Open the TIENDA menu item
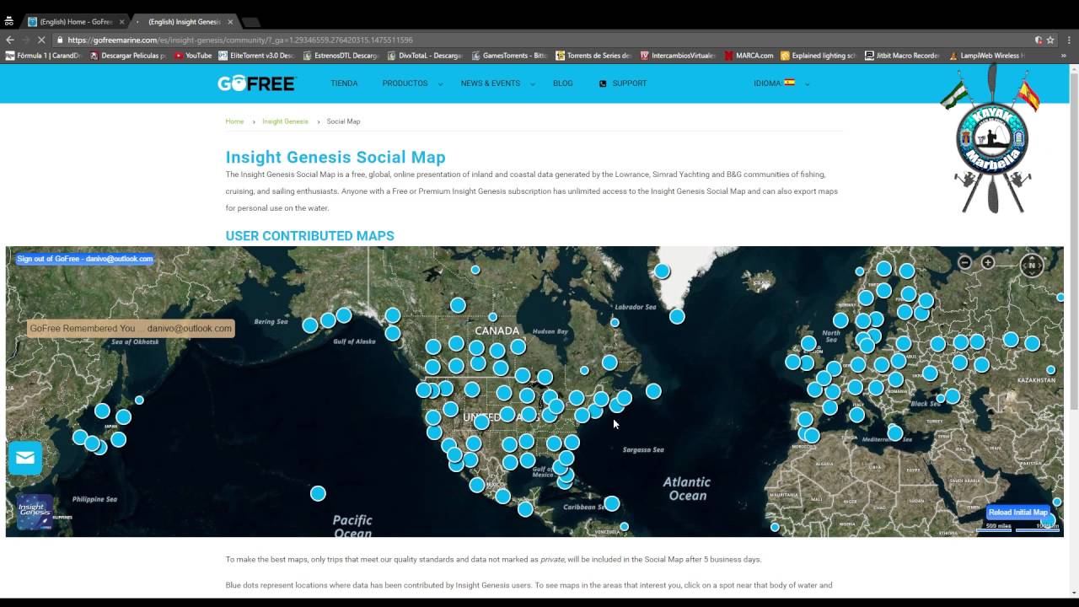The image size is (1079, 607). (x=344, y=83)
